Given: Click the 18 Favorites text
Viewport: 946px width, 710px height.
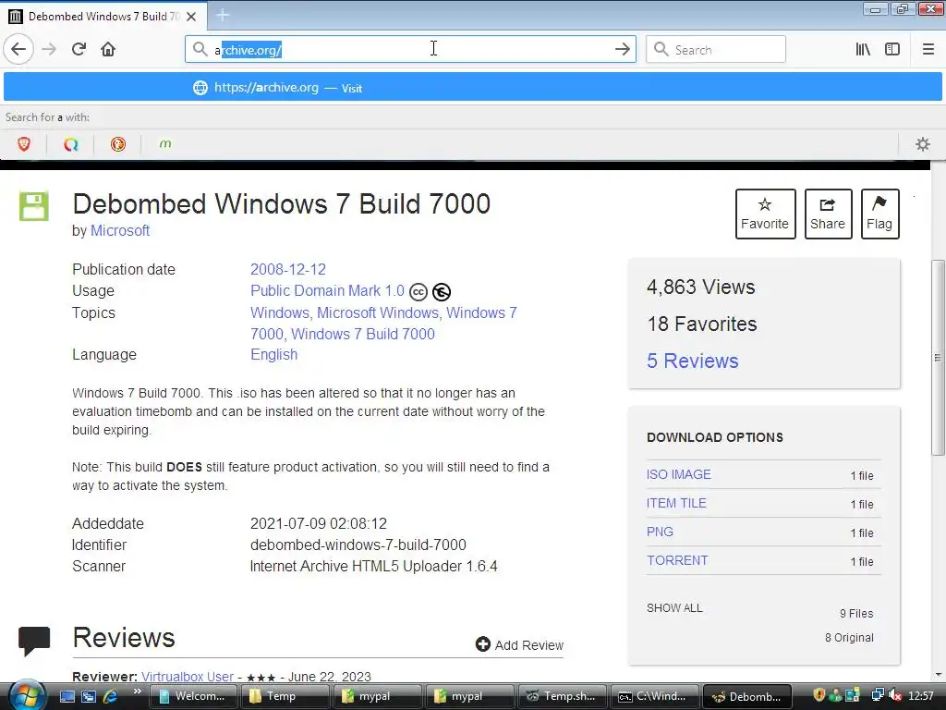Looking at the screenshot, I should [x=702, y=324].
